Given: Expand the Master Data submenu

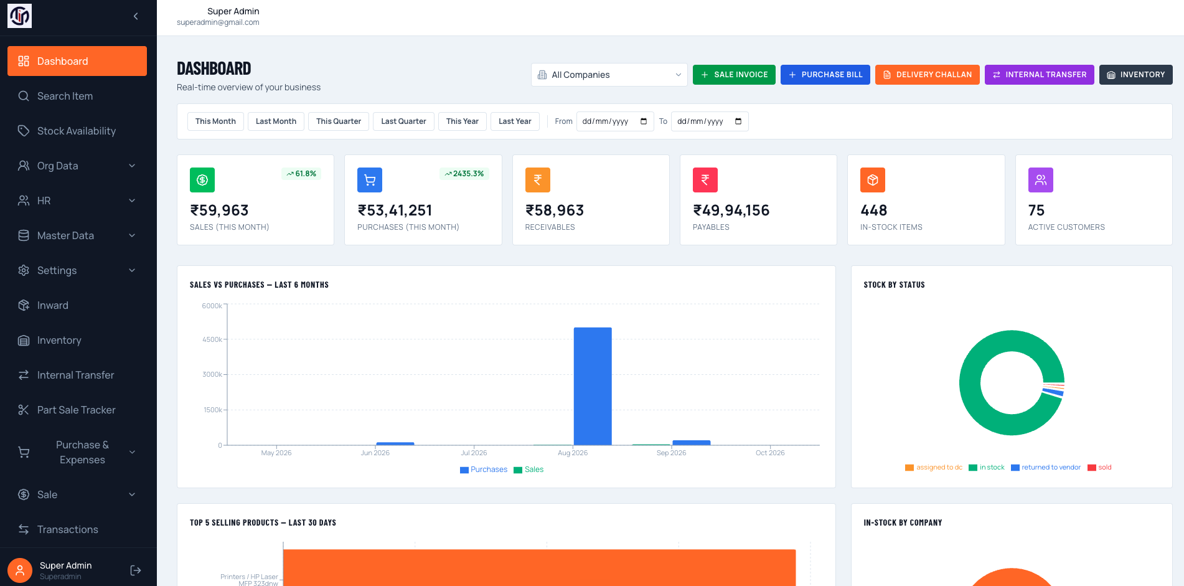Looking at the screenshot, I should (77, 235).
